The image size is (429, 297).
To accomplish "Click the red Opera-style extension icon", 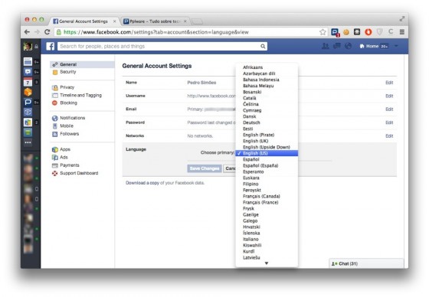I will [368, 32].
